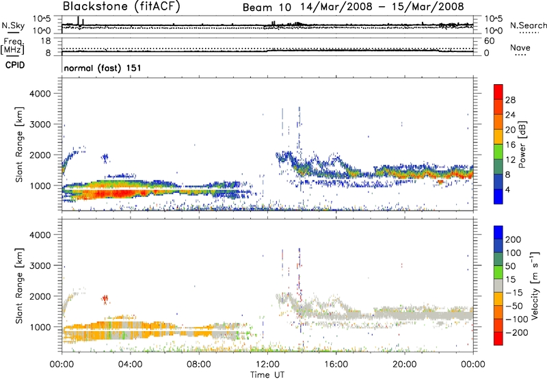Click the 'Time UT' axis title
Image resolution: width=547 pixels, height=379 pixels.
tap(267, 375)
